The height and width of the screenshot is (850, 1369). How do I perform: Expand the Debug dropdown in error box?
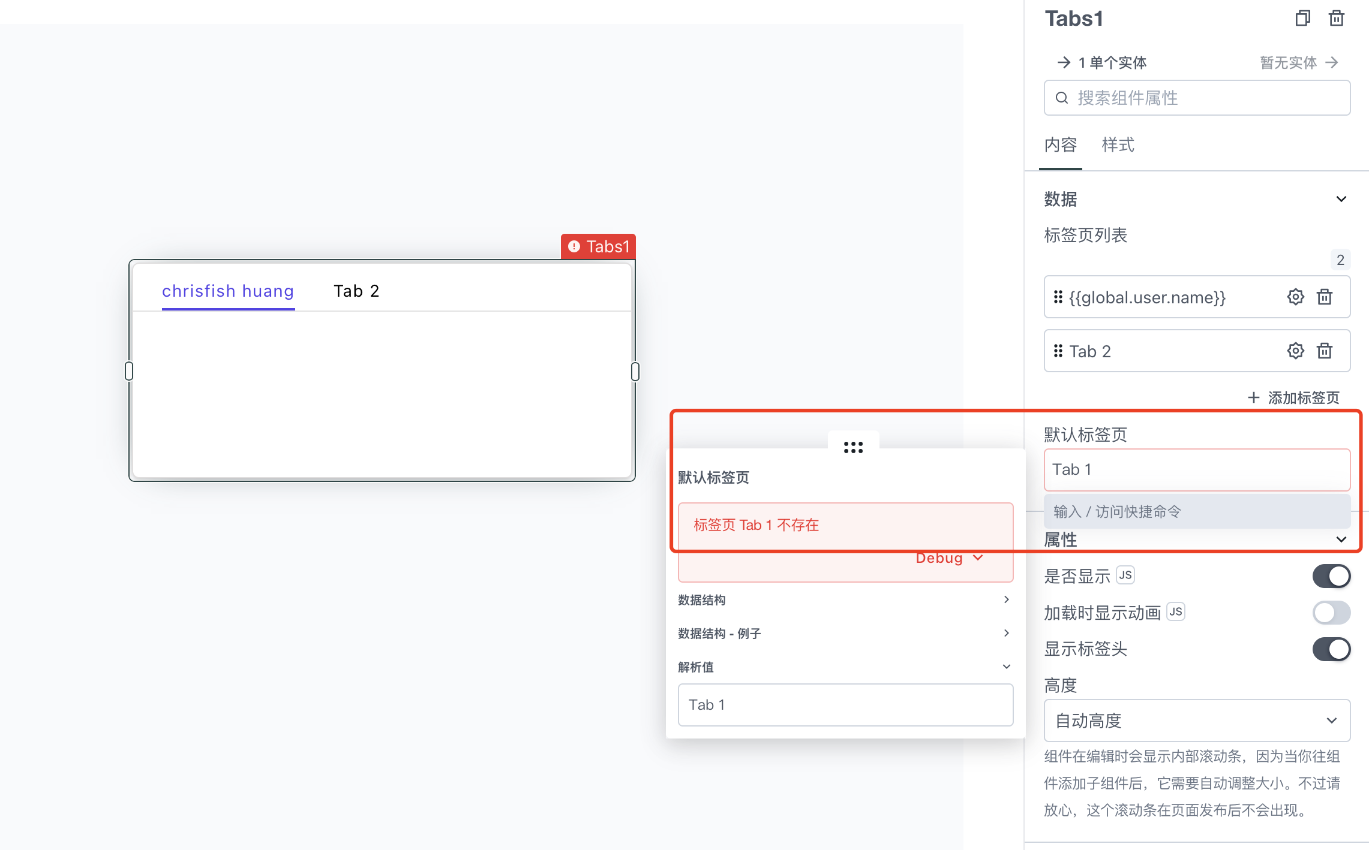click(949, 558)
